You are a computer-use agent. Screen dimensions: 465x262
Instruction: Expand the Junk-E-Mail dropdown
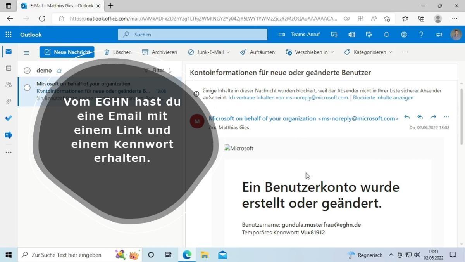(x=228, y=52)
